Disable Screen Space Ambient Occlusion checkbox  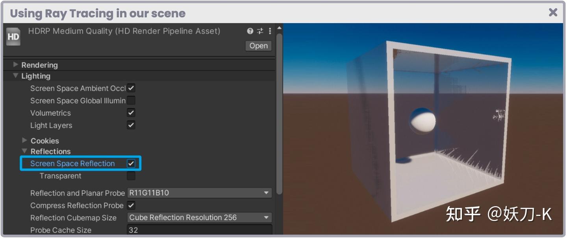(x=131, y=88)
